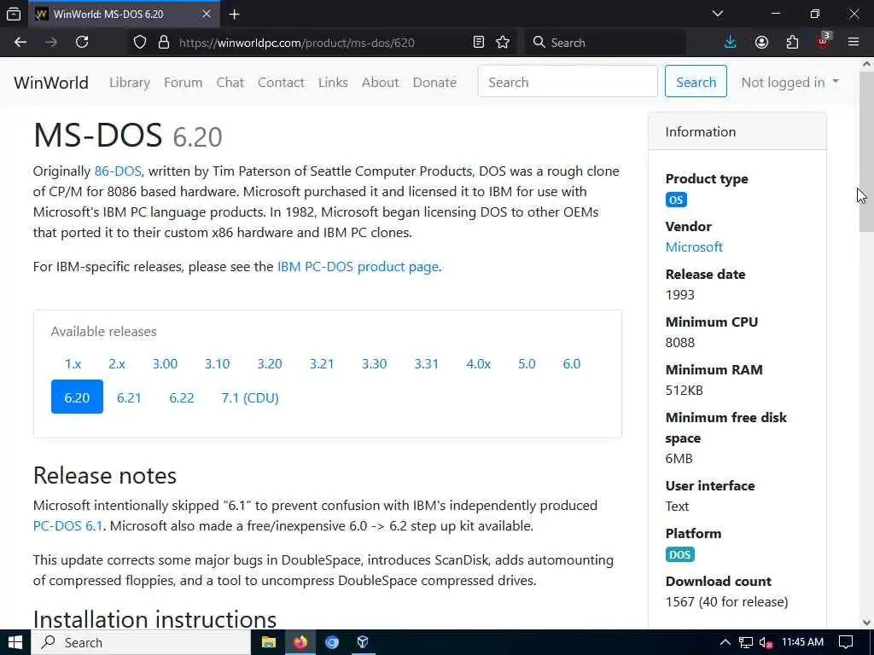
Task: Open the Links menu item
Action: coord(333,83)
